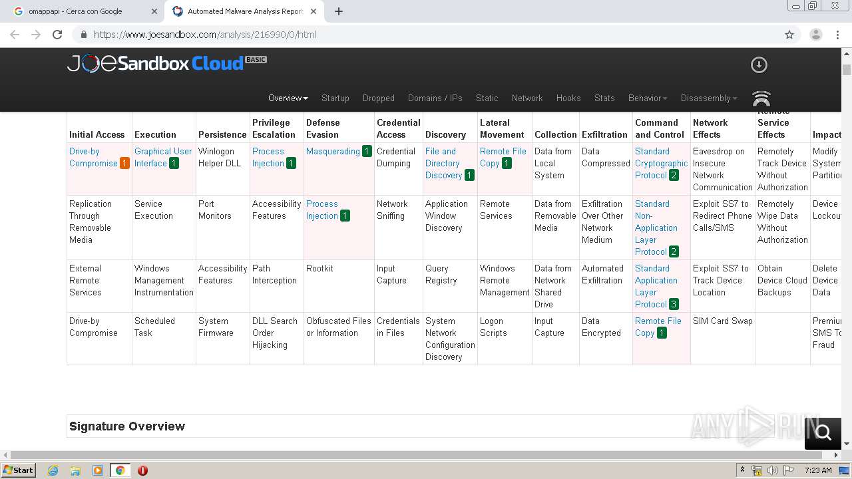The width and height of the screenshot is (852, 479).
Task: Click the network tray icon
Action: tap(757, 470)
